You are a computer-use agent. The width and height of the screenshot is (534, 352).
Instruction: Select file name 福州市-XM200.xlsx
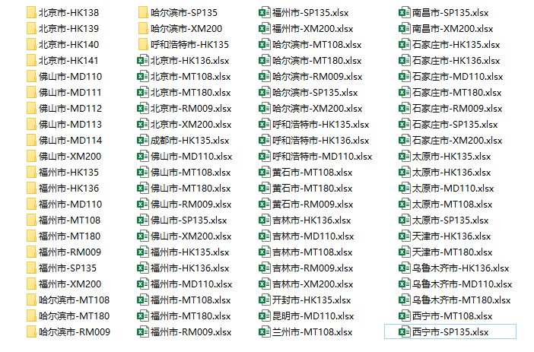[x=313, y=29]
